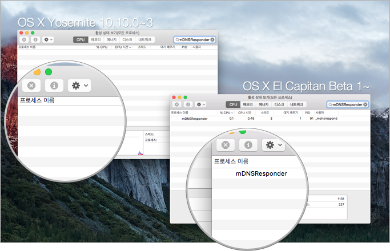Click green zoom button of Yosemite window
390x251 pixels.
pyautogui.click(x=33, y=33)
